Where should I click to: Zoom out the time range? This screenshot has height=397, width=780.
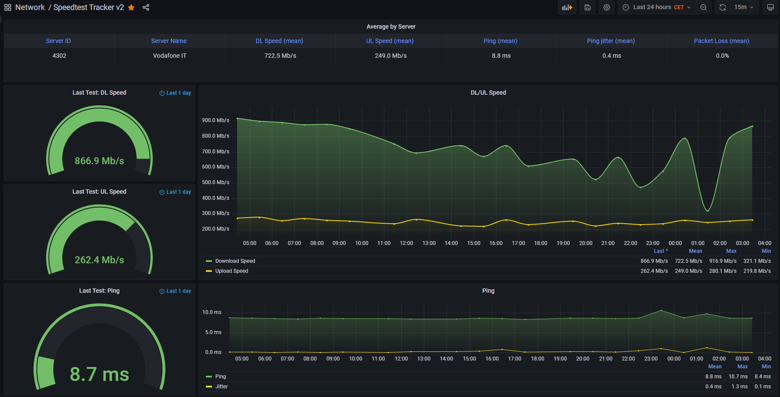click(x=704, y=7)
